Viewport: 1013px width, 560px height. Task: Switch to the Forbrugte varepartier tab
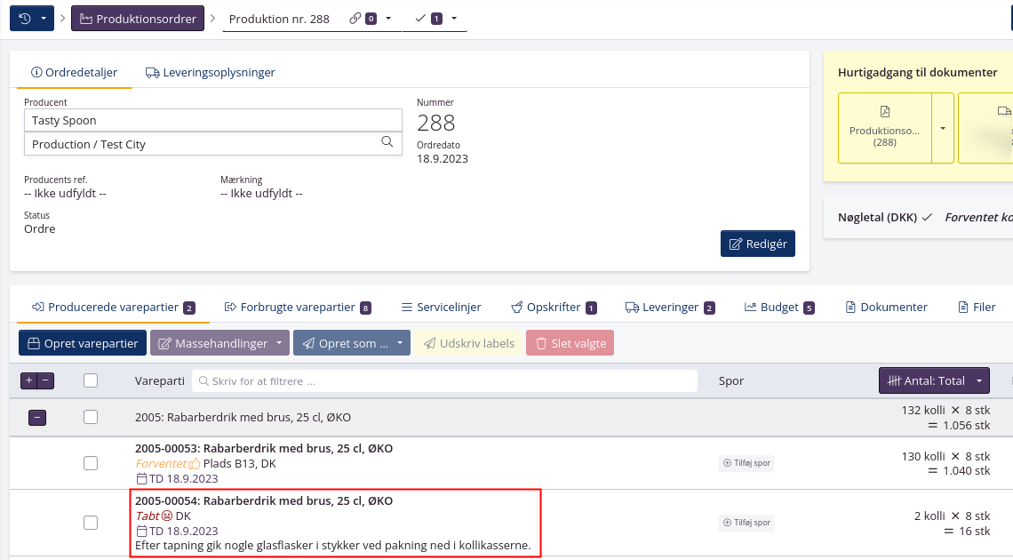[298, 306]
